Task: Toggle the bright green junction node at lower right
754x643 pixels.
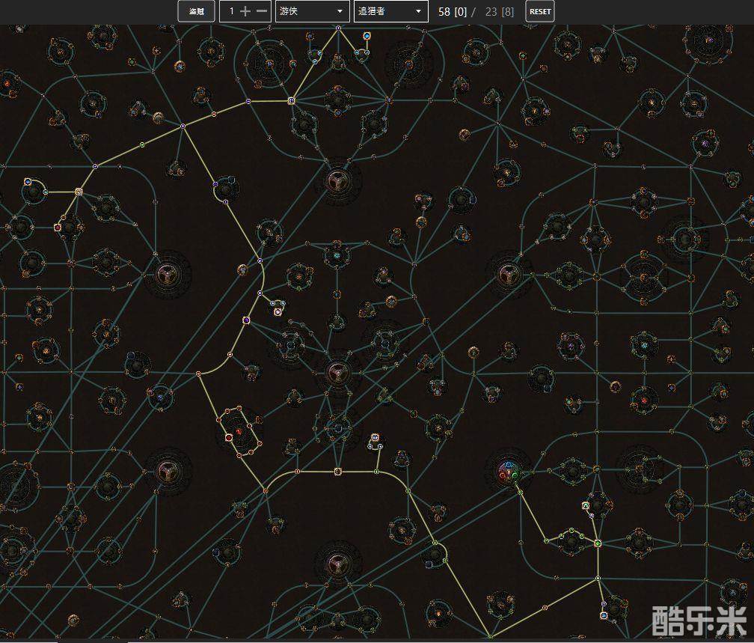Action: 598,543
